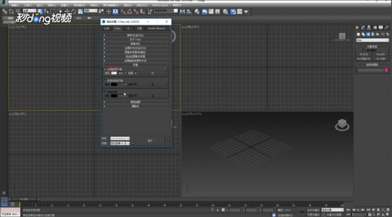Toggle Percent Snap icon

click(136, 11)
